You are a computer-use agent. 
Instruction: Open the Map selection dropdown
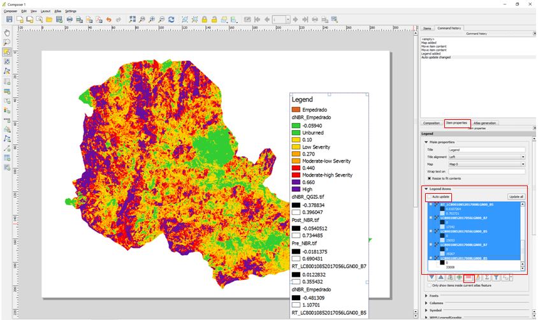click(486, 164)
